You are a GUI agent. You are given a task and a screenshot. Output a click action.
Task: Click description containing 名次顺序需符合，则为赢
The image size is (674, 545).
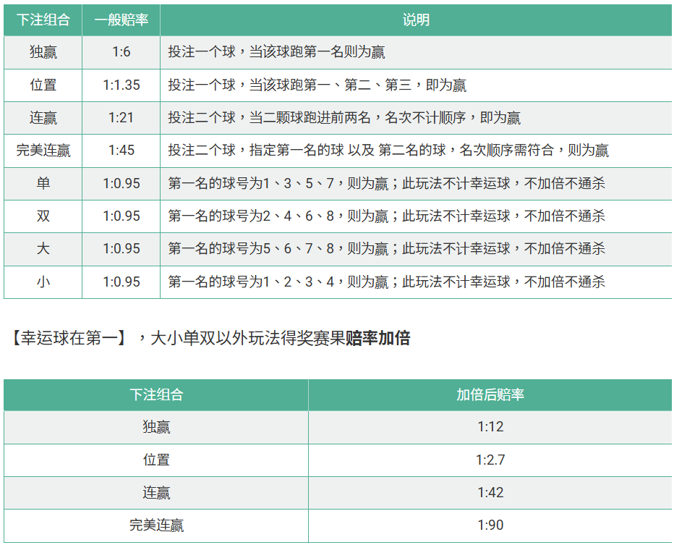point(388,150)
